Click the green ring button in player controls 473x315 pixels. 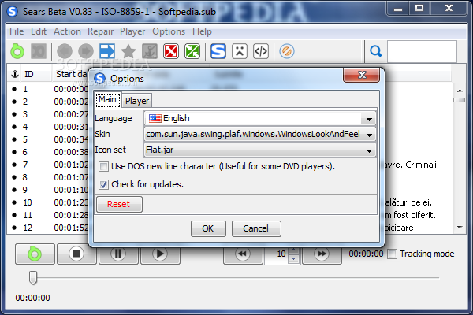(35, 254)
